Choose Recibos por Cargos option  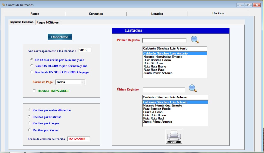[x=29, y=123]
